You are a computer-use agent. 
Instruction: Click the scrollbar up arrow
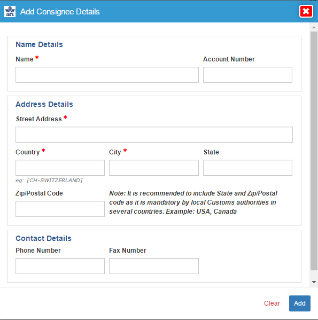point(314,27)
